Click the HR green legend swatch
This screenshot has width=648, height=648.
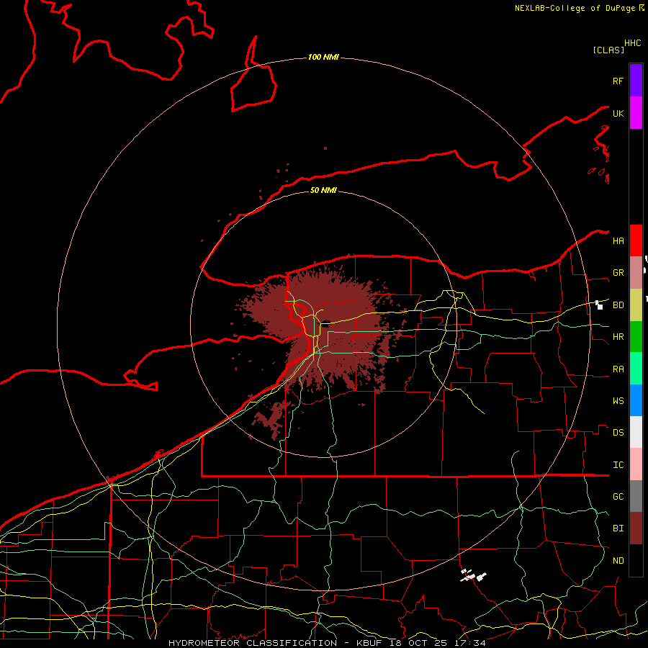tap(636, 337)
